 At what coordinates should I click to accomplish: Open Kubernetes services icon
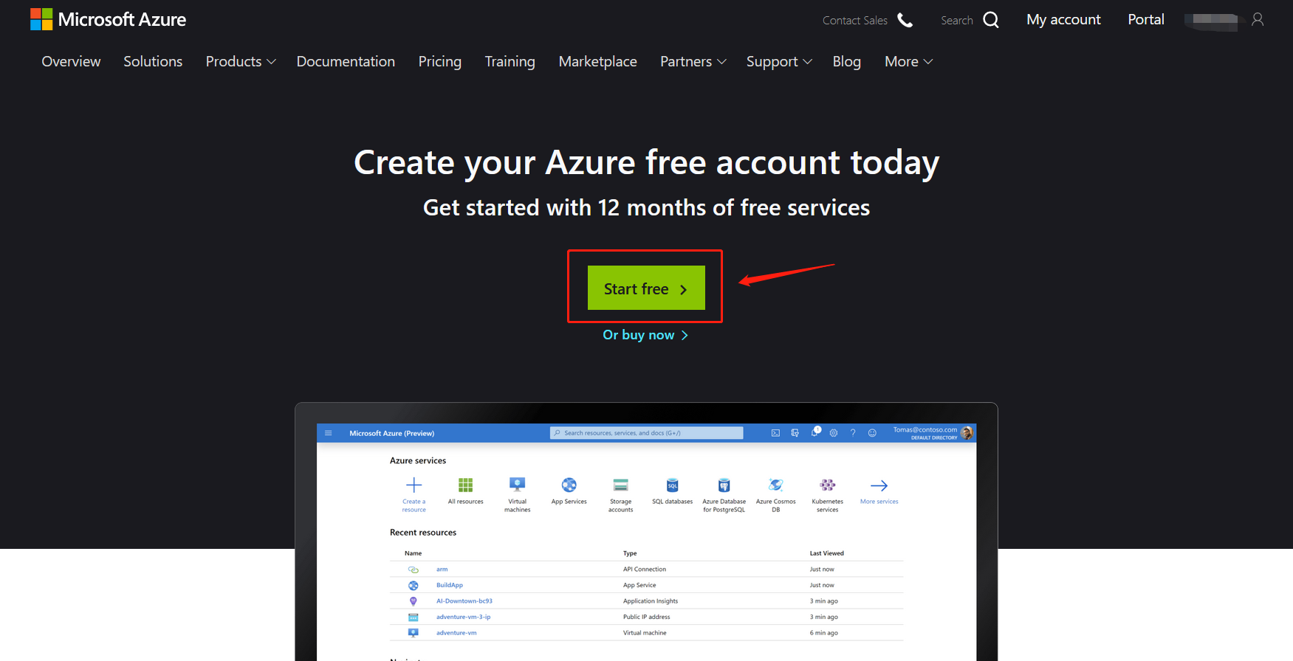coord(827,485)
